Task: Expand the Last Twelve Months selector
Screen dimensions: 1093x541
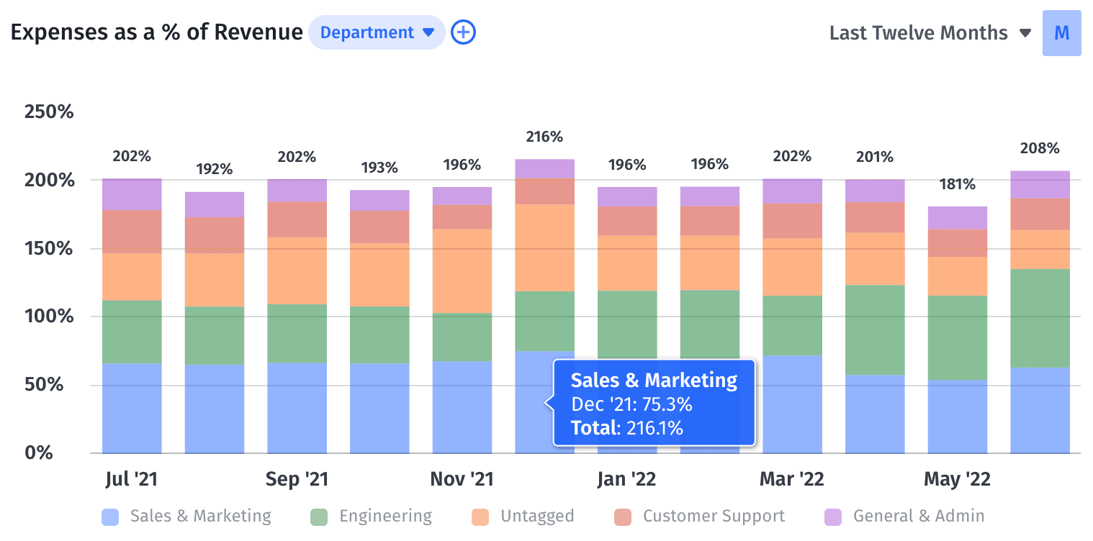Action: [930, 33]
